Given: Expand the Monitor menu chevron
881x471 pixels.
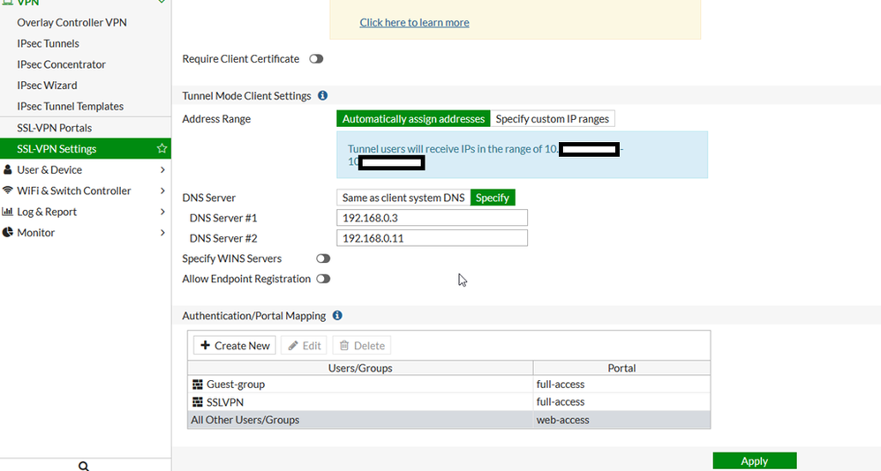Looking at the screenshot, I should [x=162, y=232].
